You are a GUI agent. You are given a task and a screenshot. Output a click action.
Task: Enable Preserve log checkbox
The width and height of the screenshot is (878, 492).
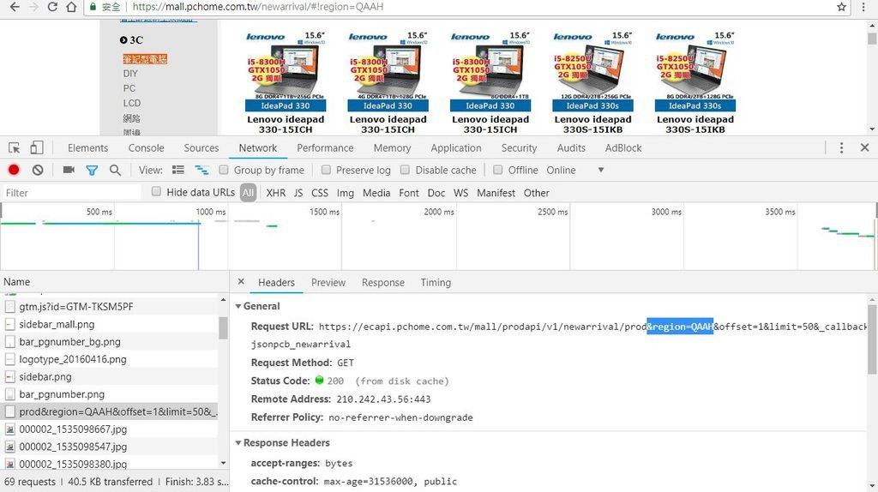pos(325,170)
